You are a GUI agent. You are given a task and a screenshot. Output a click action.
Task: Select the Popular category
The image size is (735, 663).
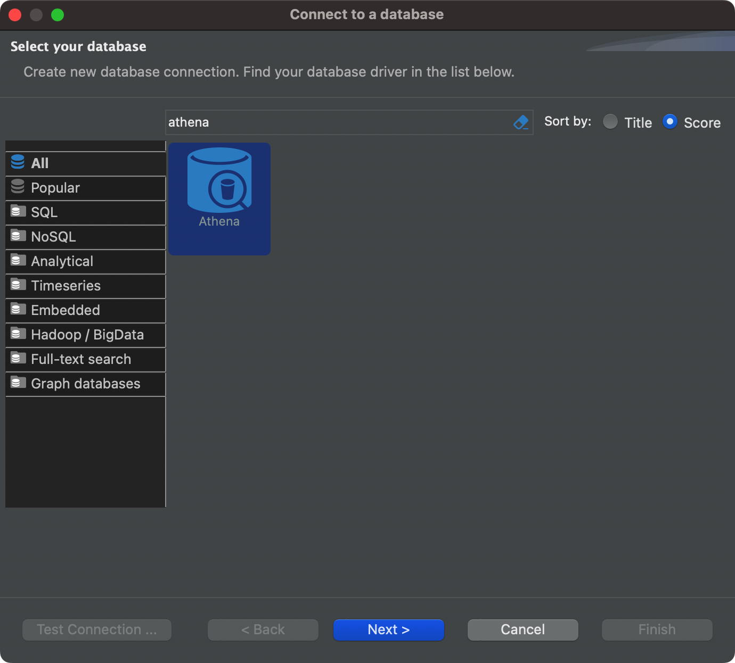(x=86, y=188)
